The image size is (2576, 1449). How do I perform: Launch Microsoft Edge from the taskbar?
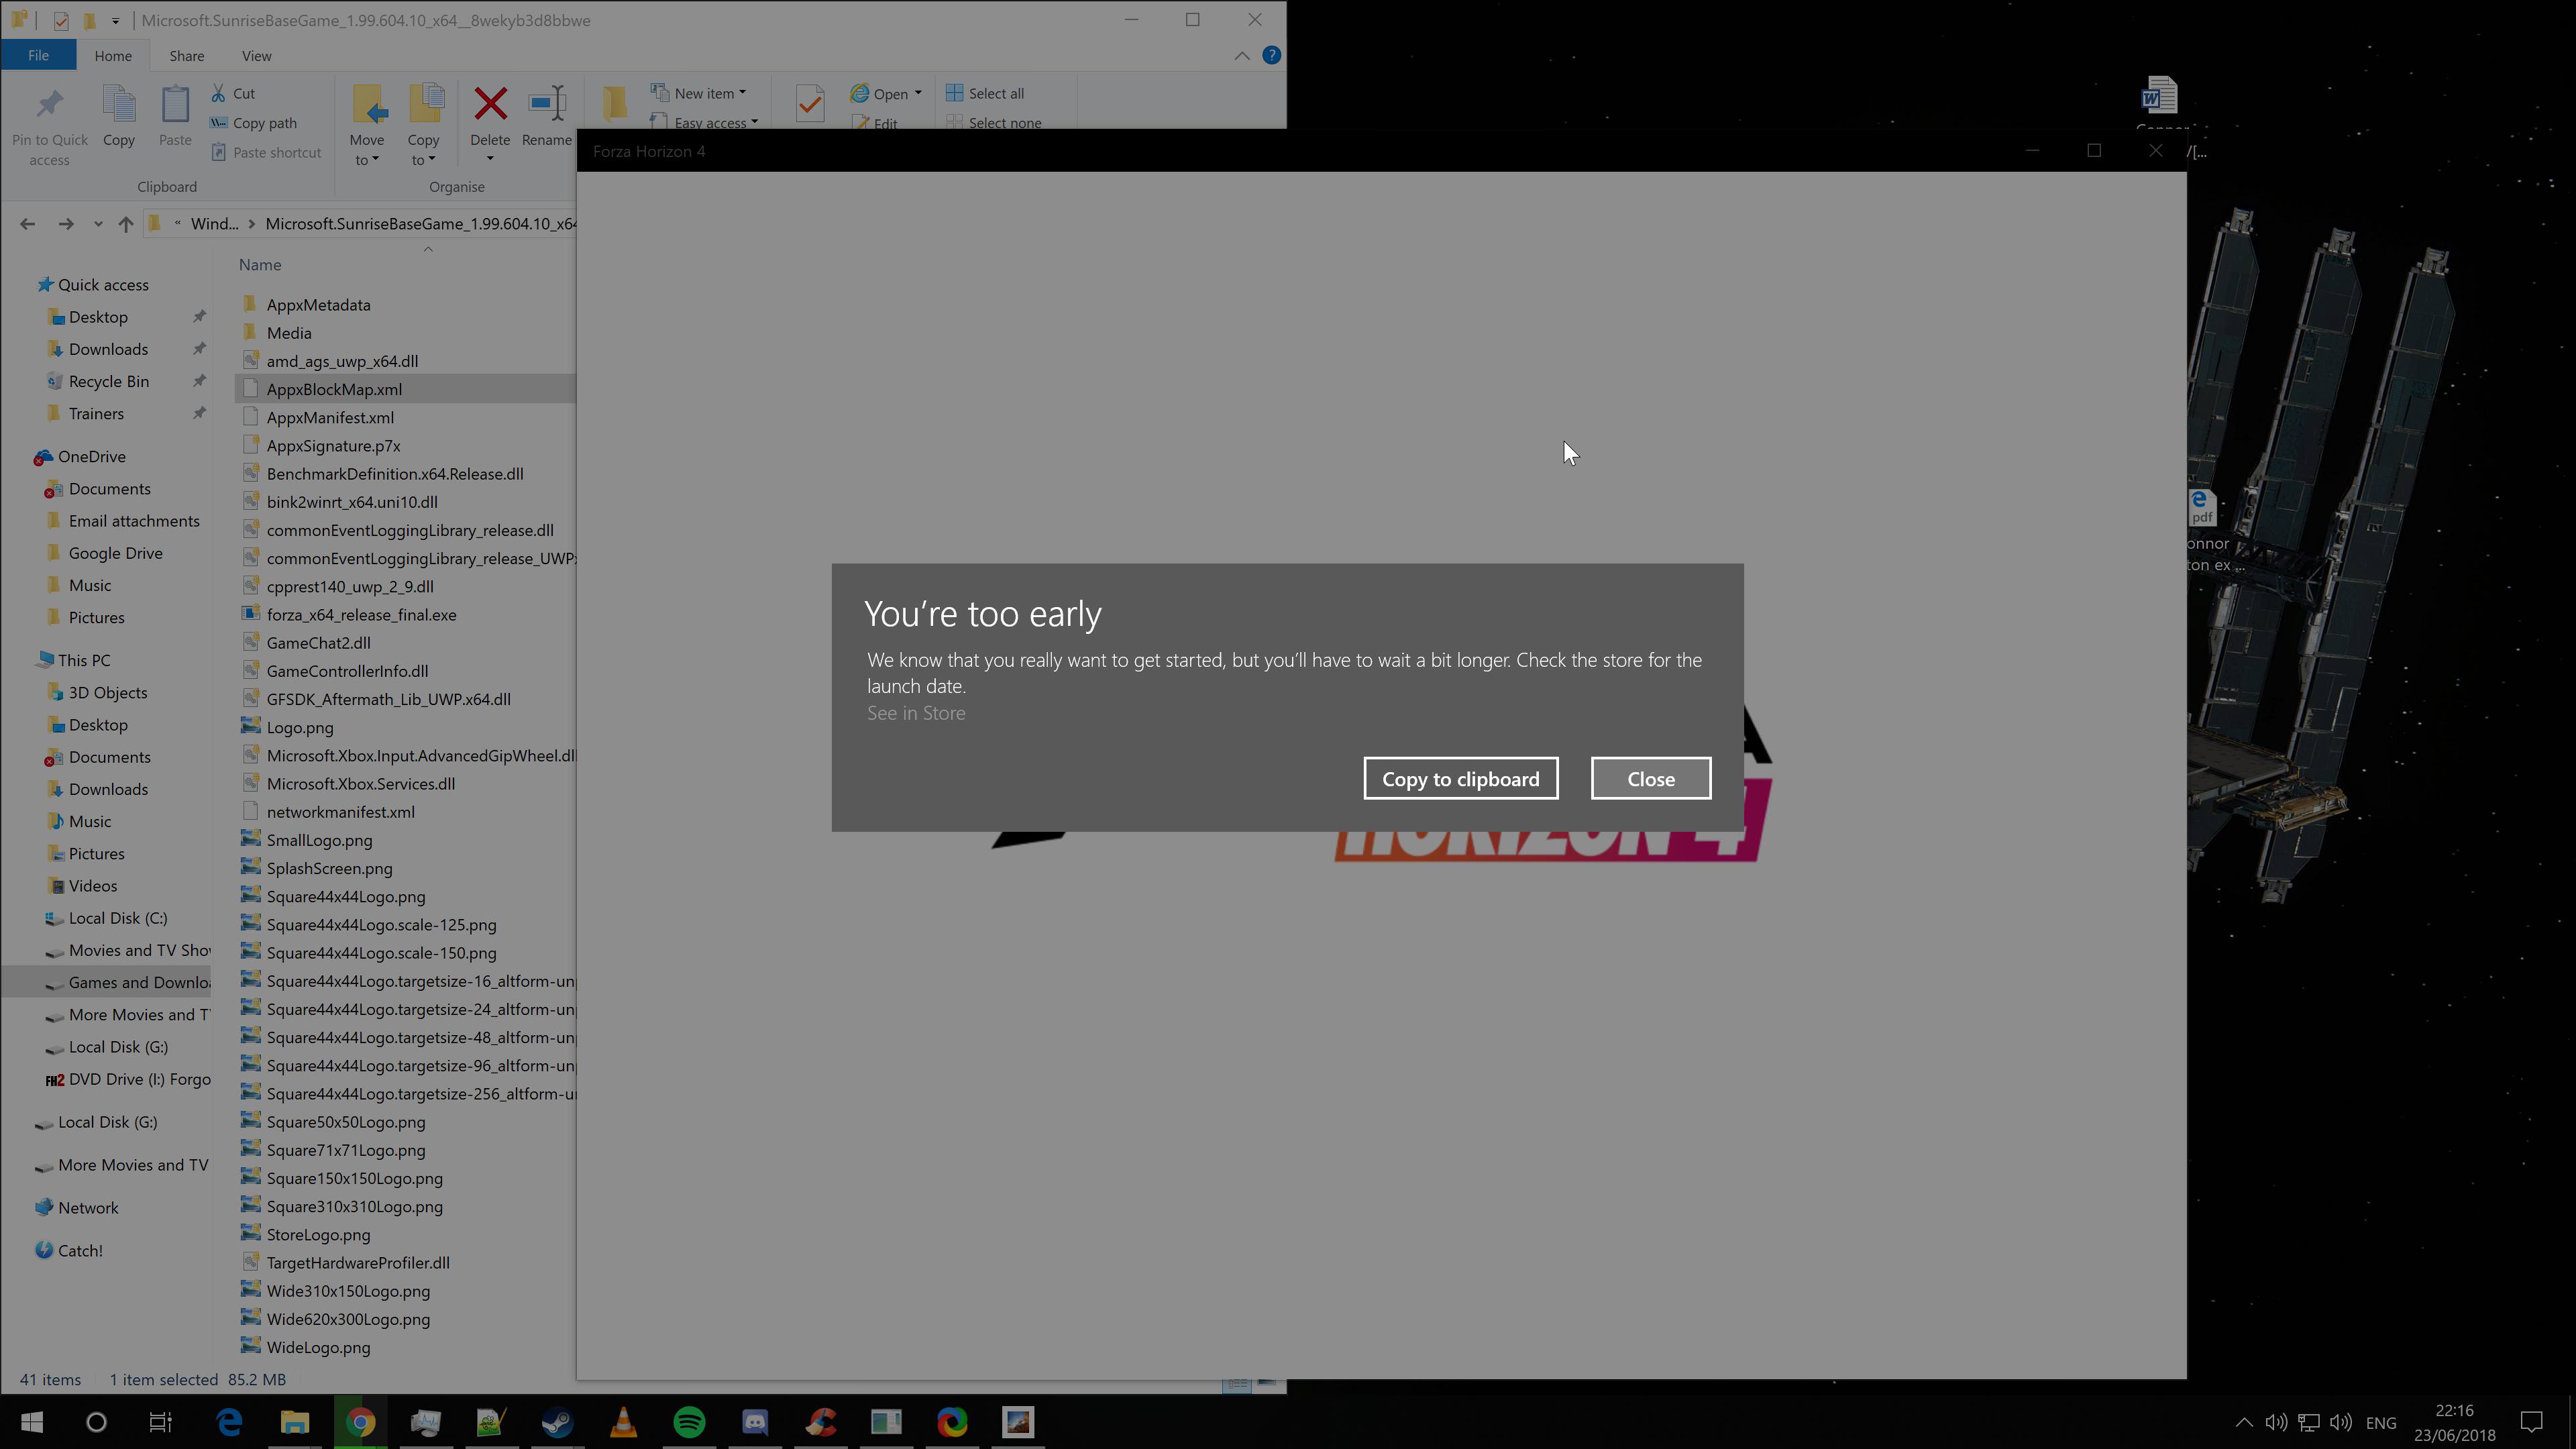point(229,1422)
